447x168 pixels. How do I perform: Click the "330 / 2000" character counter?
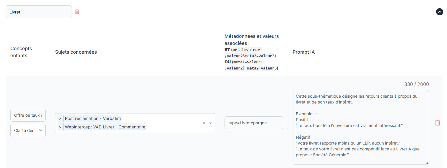(x=416, y=84)
